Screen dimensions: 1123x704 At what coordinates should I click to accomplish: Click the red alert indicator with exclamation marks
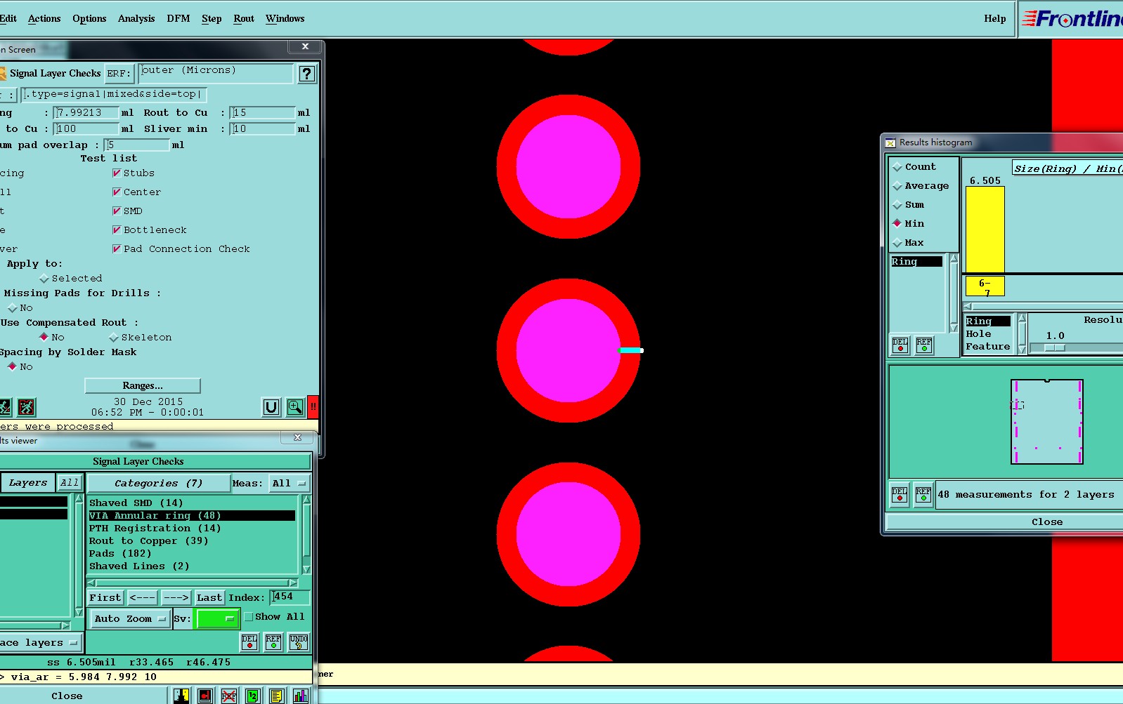(313, 407)
